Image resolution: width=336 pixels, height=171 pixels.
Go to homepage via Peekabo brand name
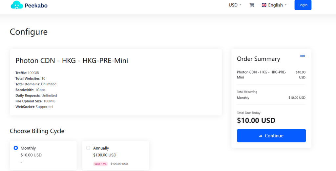(36, 5)
